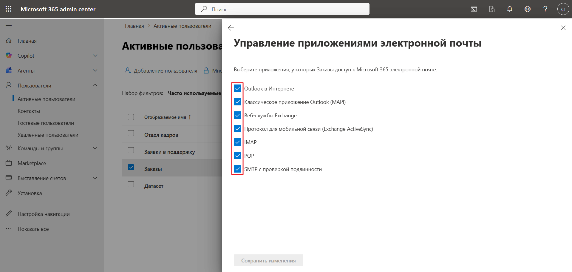This screenshot has width=572, height=272.
Task: Collapse navigation with hamburger icon
Action: (9, 26)
